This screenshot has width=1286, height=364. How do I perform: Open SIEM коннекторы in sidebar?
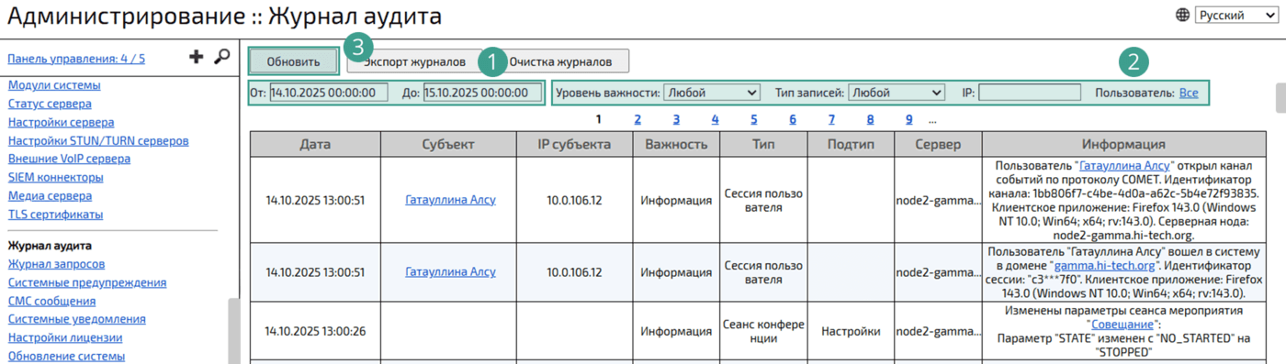(55, 177)
